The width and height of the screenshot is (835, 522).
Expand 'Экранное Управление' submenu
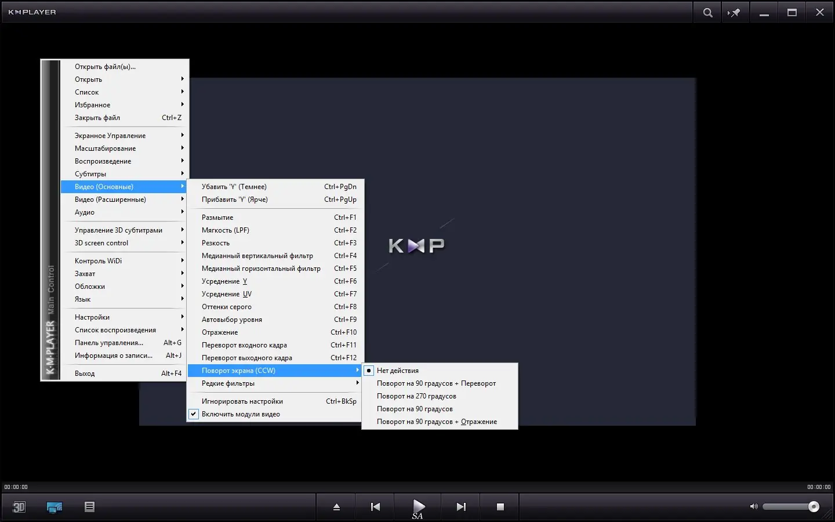pos(124,136)
